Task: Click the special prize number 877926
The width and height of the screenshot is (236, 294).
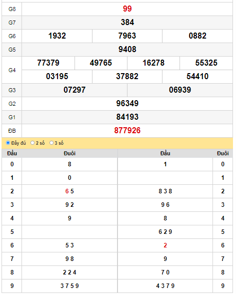Action: click(x=127, y=131)
